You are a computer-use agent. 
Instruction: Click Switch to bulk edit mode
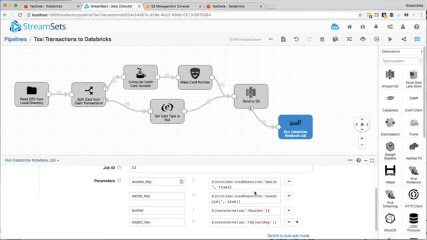point(288,235)
